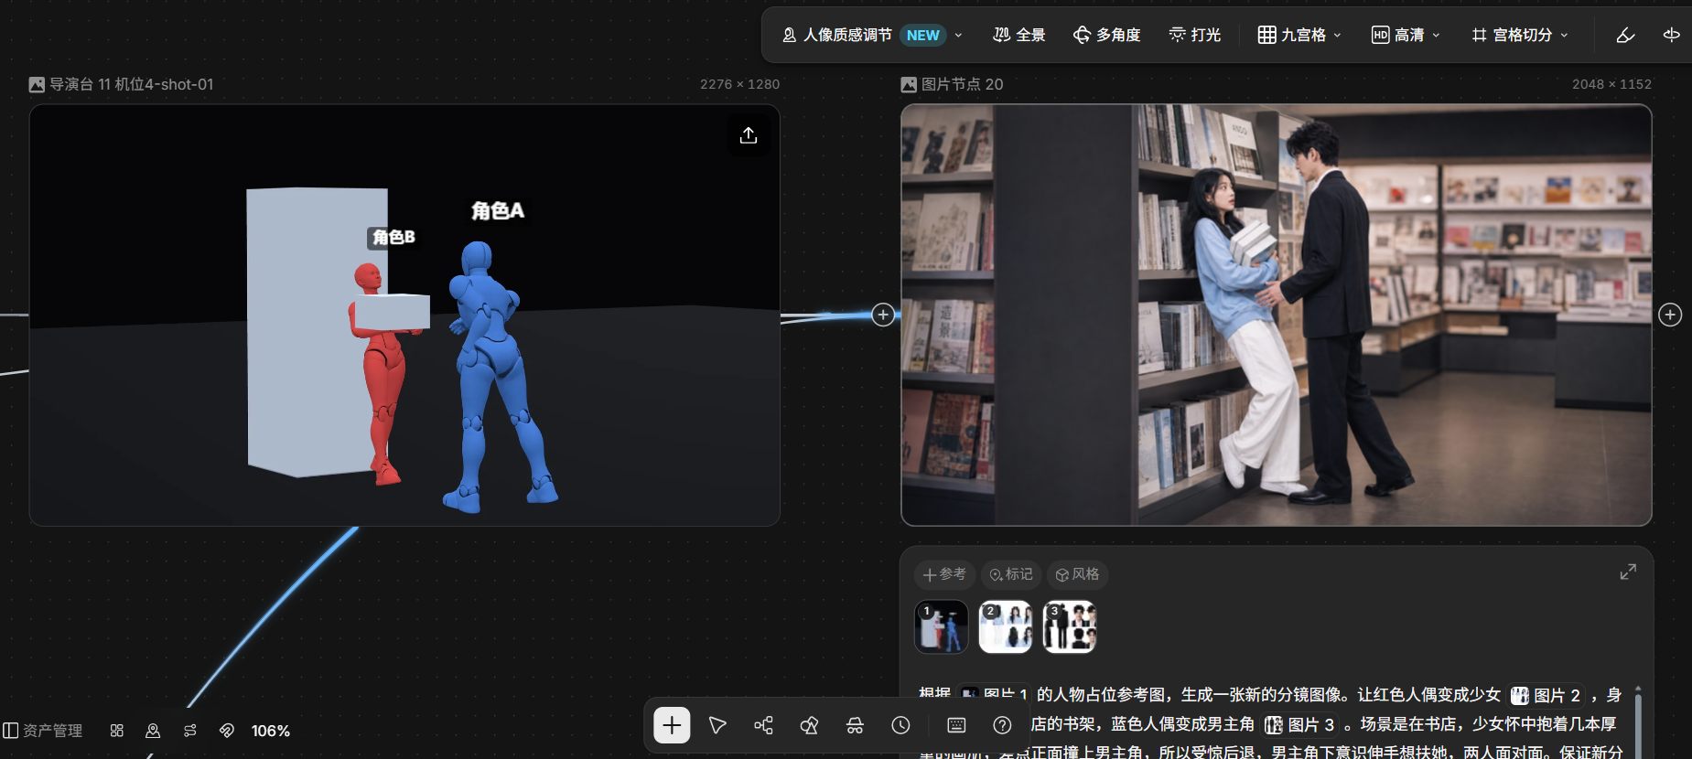Click the add node plus button

point(672,725)
